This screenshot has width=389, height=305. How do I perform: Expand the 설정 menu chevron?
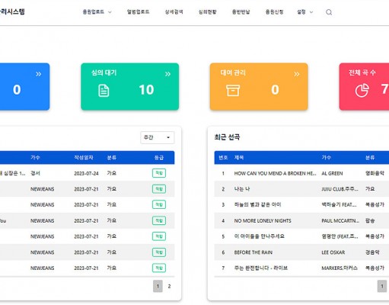pos(311,12)
